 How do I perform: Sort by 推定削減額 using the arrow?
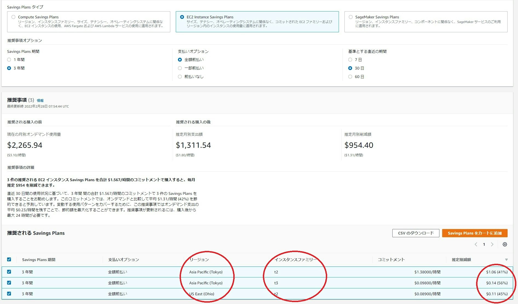[506, 260]
